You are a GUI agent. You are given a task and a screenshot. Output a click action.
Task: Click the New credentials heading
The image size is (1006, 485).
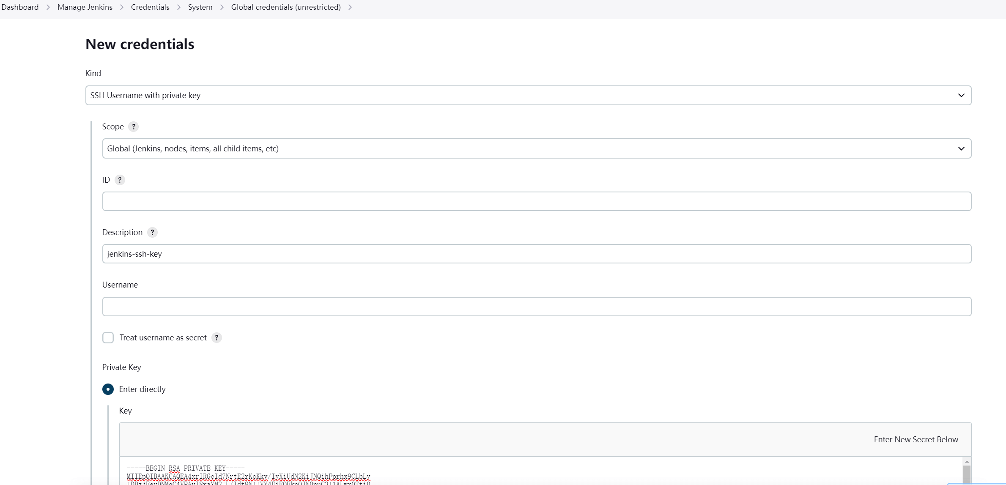[x=140, y=44]
